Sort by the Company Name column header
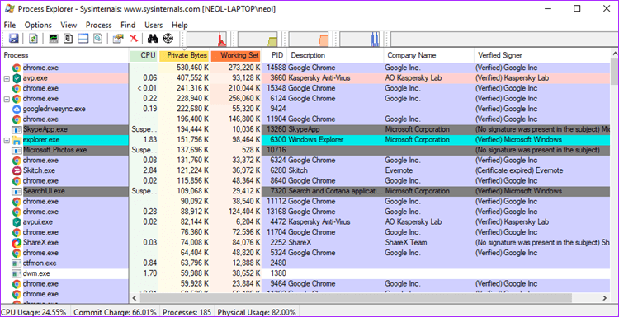Viewport: 619px width, 317px height. click(x=428, y=55)
